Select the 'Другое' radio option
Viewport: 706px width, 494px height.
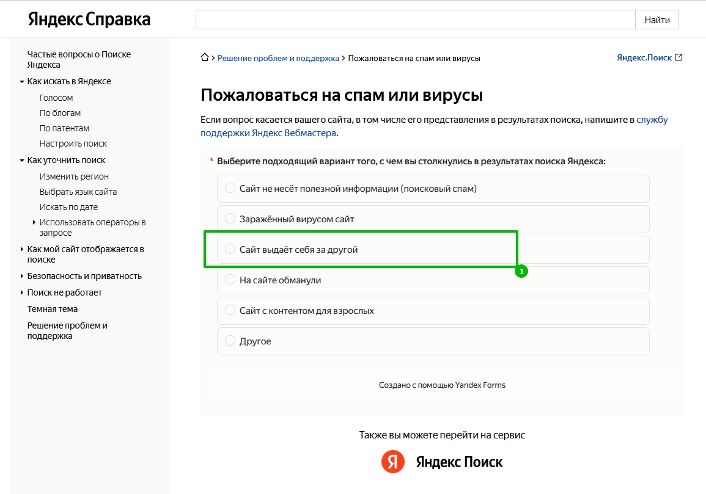(x=230, y=341)
